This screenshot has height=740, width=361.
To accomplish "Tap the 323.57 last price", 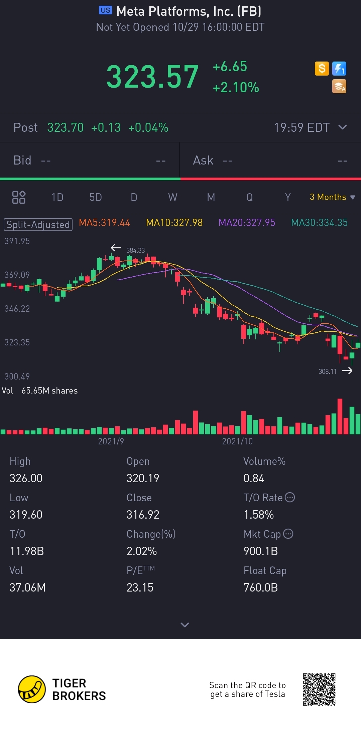I will [x=152, y=77].
